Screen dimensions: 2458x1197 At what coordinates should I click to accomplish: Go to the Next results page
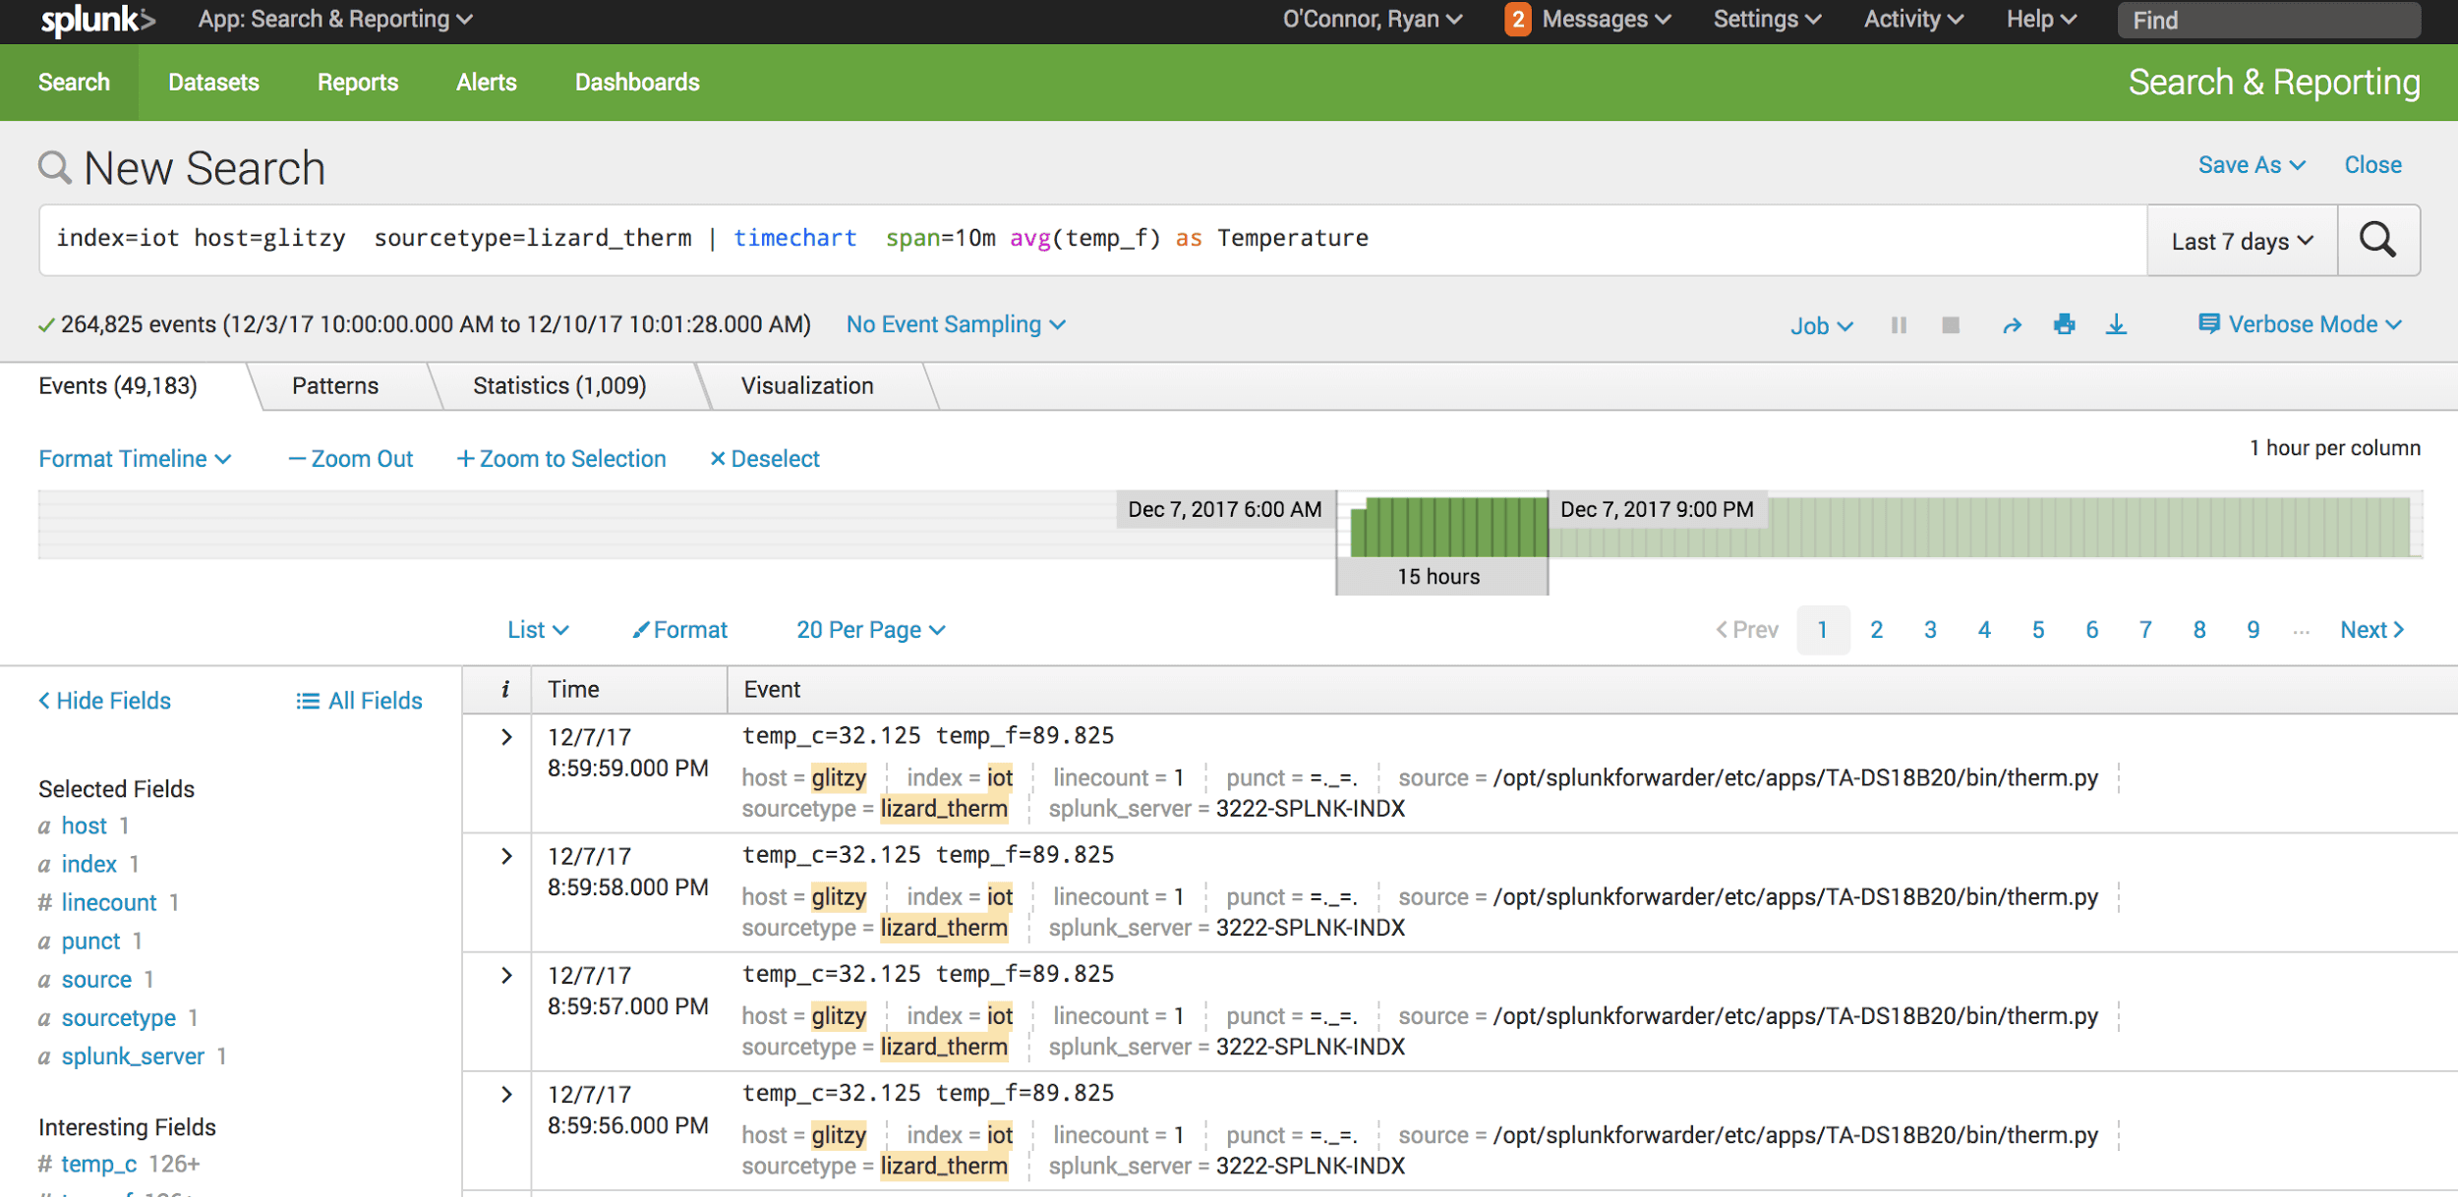tap(2371, 630)
